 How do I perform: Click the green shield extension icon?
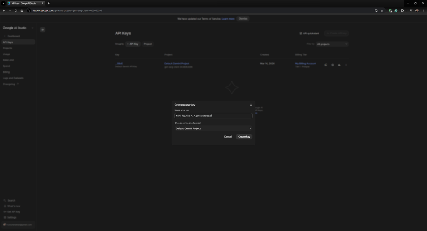point(390,10)
